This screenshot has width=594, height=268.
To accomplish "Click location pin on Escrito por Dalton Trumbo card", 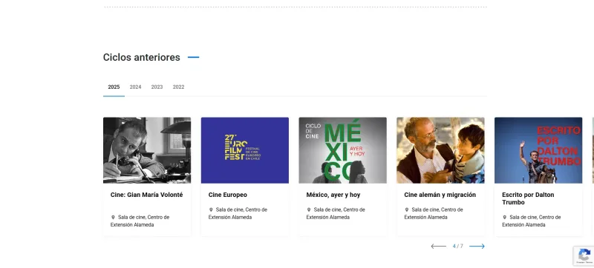I will (505, 217).
